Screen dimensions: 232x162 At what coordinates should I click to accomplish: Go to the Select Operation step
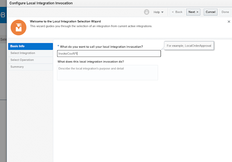tap(30, 60)
